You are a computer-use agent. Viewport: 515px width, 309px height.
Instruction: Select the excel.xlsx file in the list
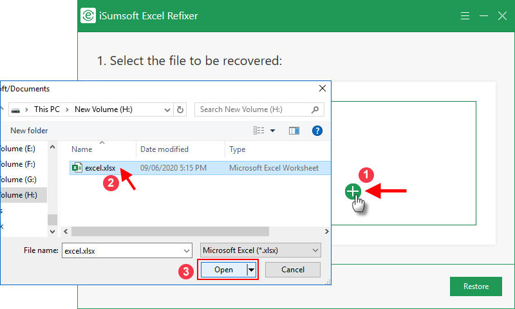point(200,168)
